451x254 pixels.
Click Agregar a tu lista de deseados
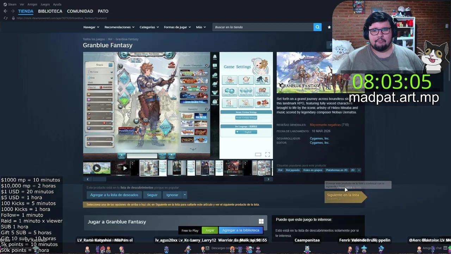(x=114, y=195)
